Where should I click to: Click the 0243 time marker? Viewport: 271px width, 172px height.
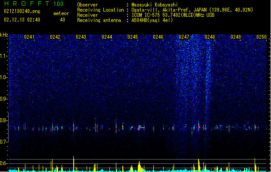[x=81, y=37]
